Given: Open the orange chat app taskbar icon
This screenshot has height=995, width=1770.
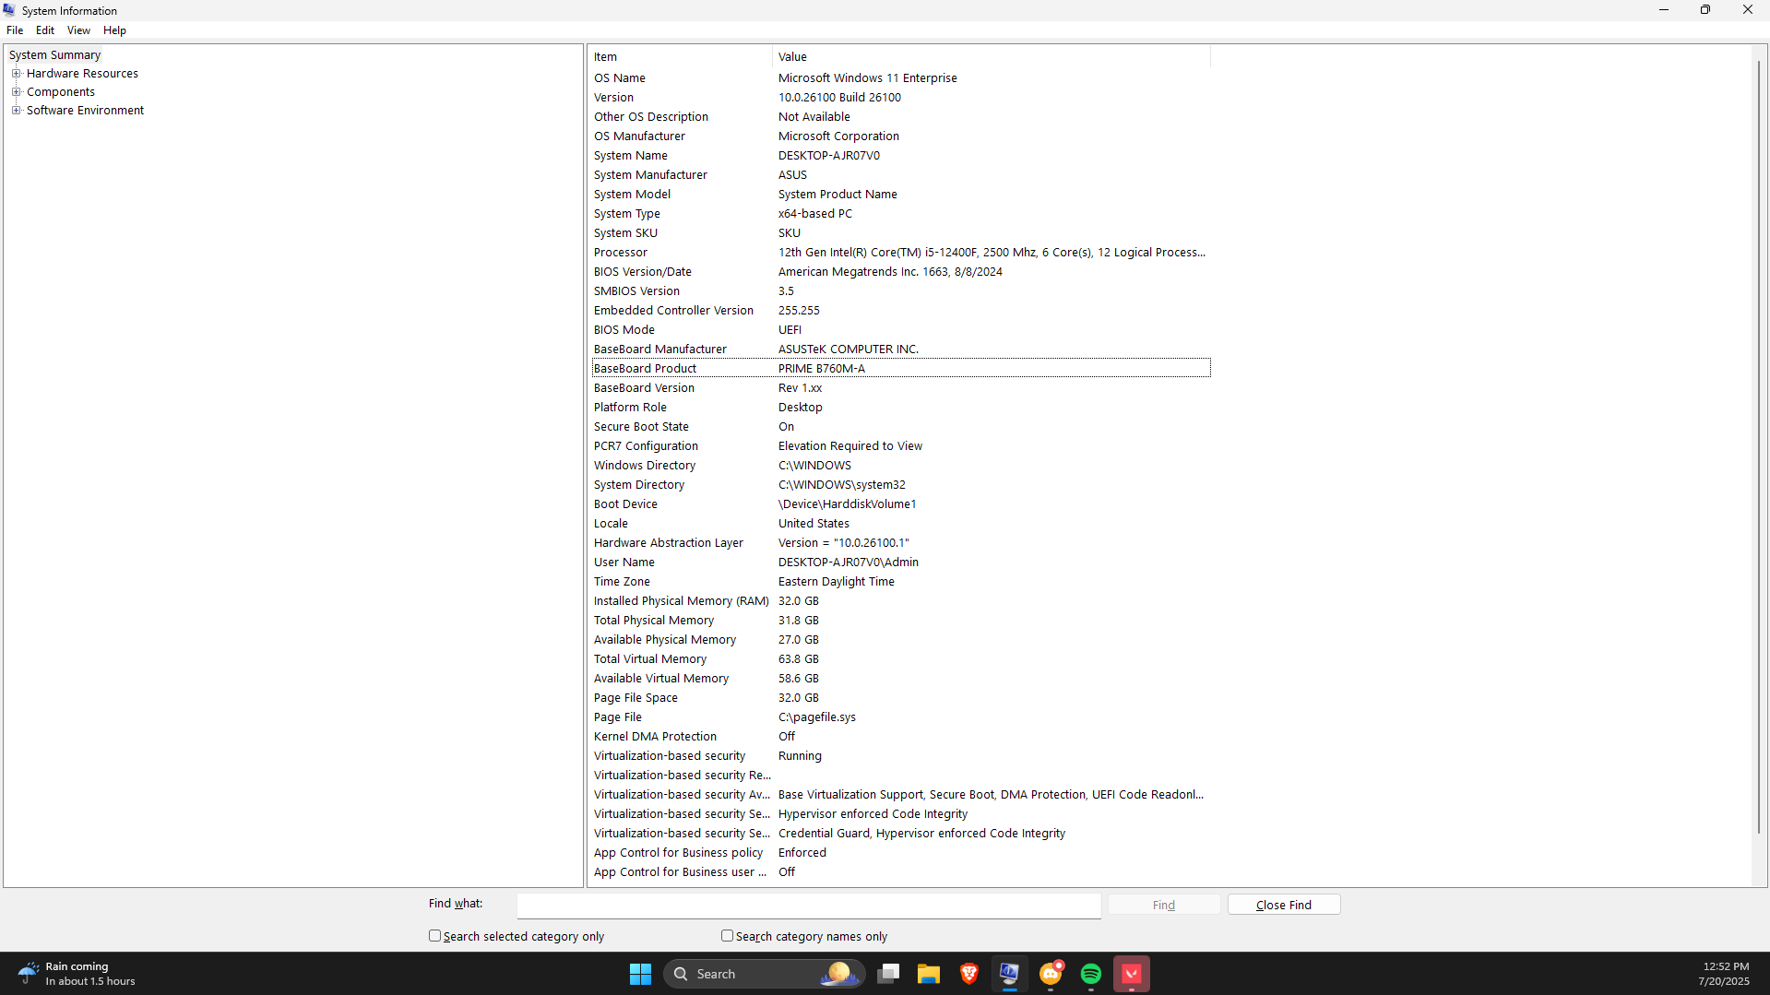Looking at the screenshot, I should (1051, 974).
